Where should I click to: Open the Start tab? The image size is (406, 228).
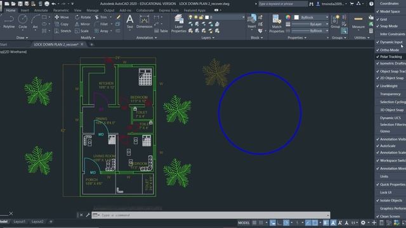pos(4,44)
